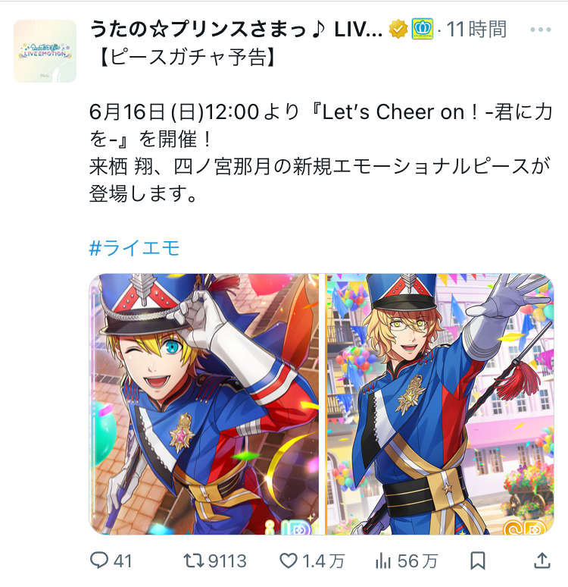Open the left card image of winking boy
The image size is (568, 587).
pos(204,404)
